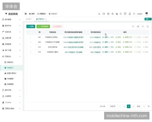Click 删除 delete action in row 487
The width and height of the screenshot is (152, 122).
145,37
